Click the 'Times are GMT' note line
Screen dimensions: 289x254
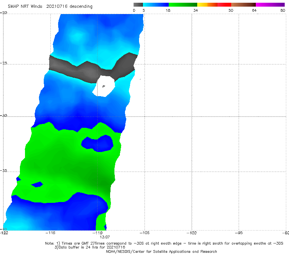[164, 243]
